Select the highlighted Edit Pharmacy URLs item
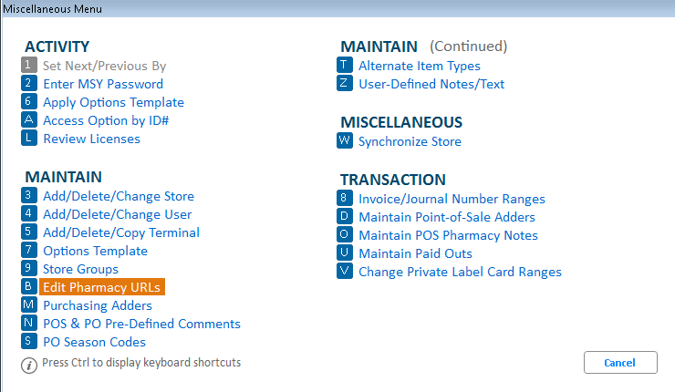The image size is (675, 392). pyautogui.click(x=101, y=287)
